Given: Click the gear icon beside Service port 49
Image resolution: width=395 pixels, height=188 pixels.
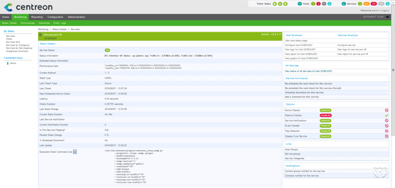Looking at the screenshot, I should tap(41, 35).
